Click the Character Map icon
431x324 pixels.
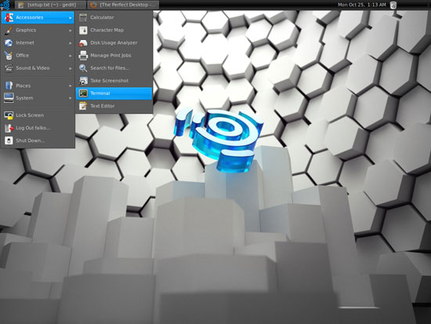[x=83, y=30]
